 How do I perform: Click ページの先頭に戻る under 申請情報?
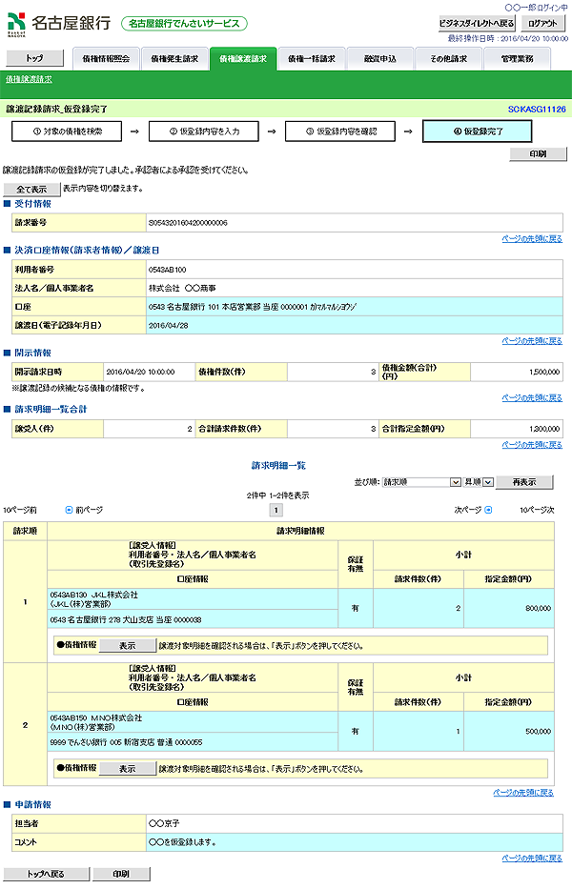[x=532, y=859]
